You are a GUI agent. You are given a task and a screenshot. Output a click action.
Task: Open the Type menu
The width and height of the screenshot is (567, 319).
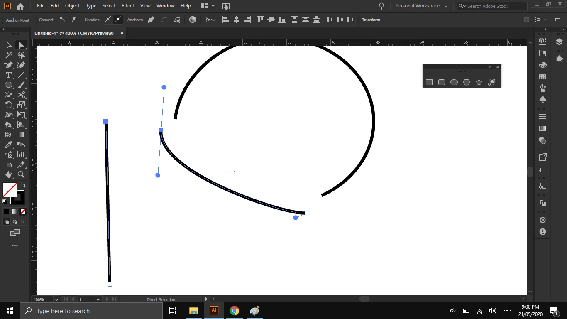[x=91, y=6]
